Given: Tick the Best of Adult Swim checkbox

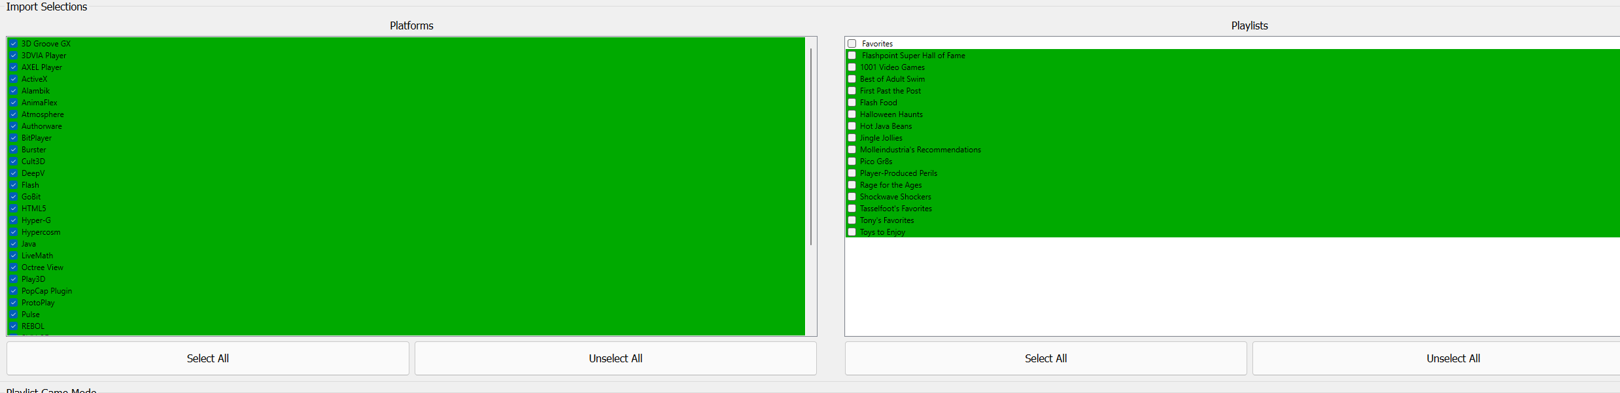Looking at the screenshot, I should tap(852, 79).
